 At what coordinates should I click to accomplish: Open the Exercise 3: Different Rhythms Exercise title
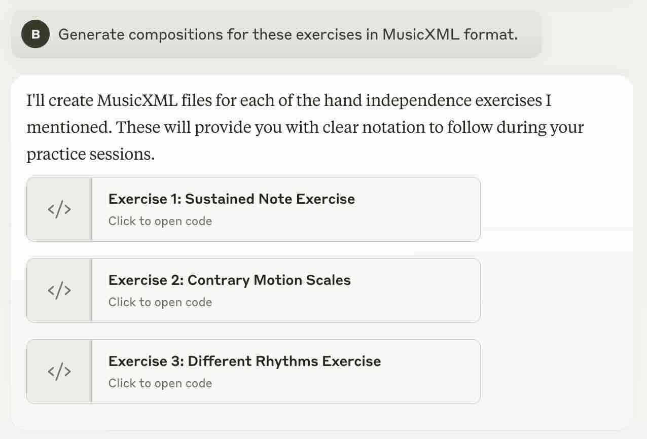coord(245,361)
